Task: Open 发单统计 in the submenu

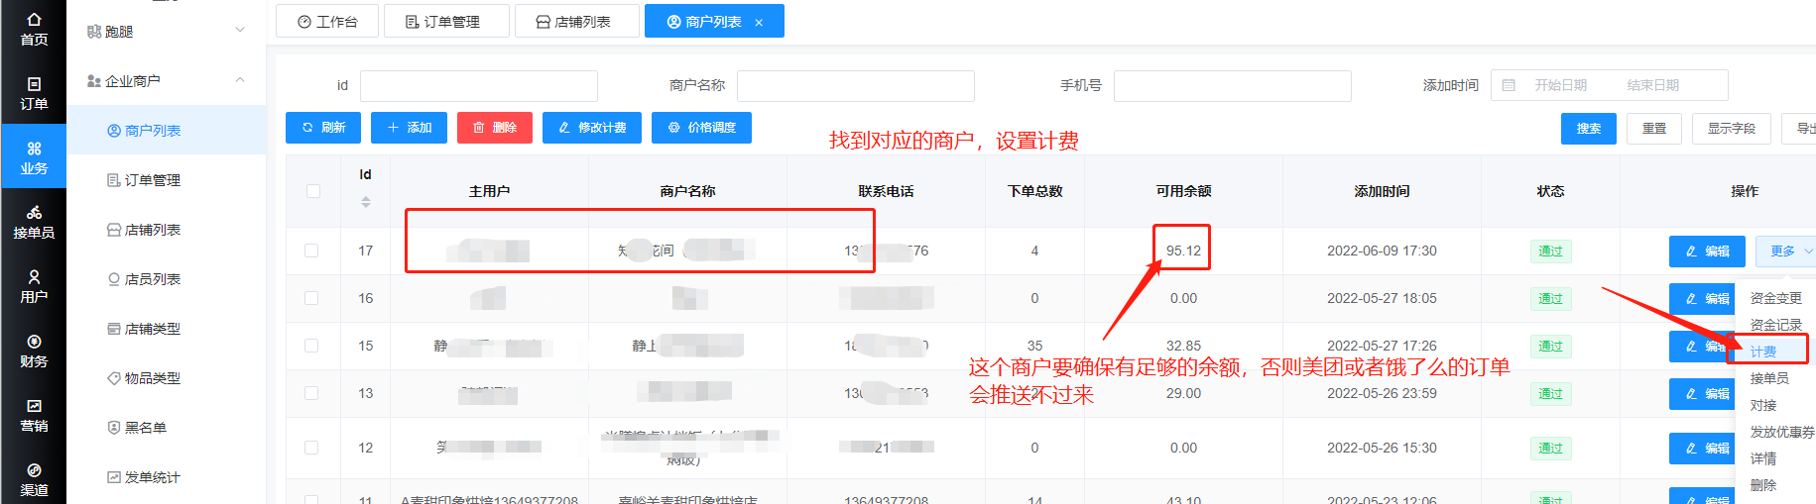Action: tap(166, 477)
